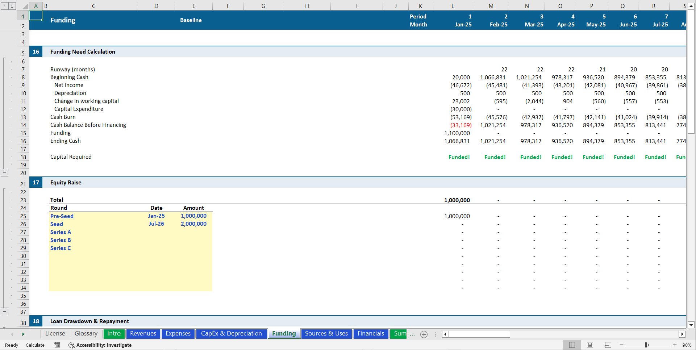Zoom out using the minus icon
The image size is (696, 350).
[x=621, y=345]
